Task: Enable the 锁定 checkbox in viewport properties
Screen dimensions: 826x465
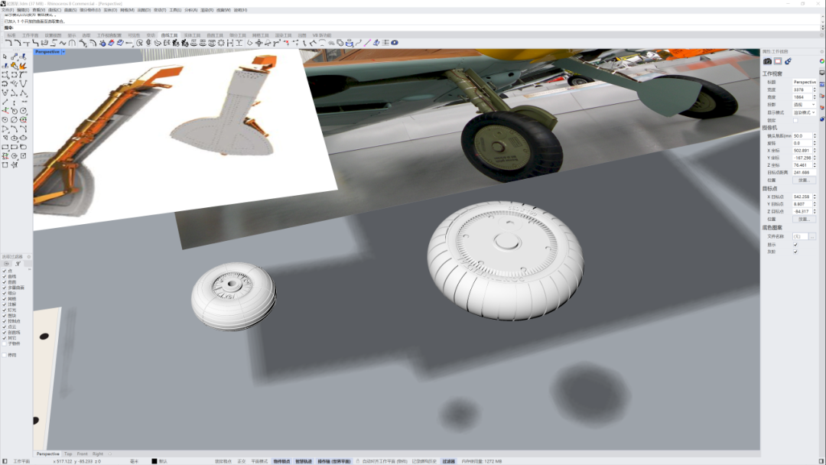Action: [795, 120]
